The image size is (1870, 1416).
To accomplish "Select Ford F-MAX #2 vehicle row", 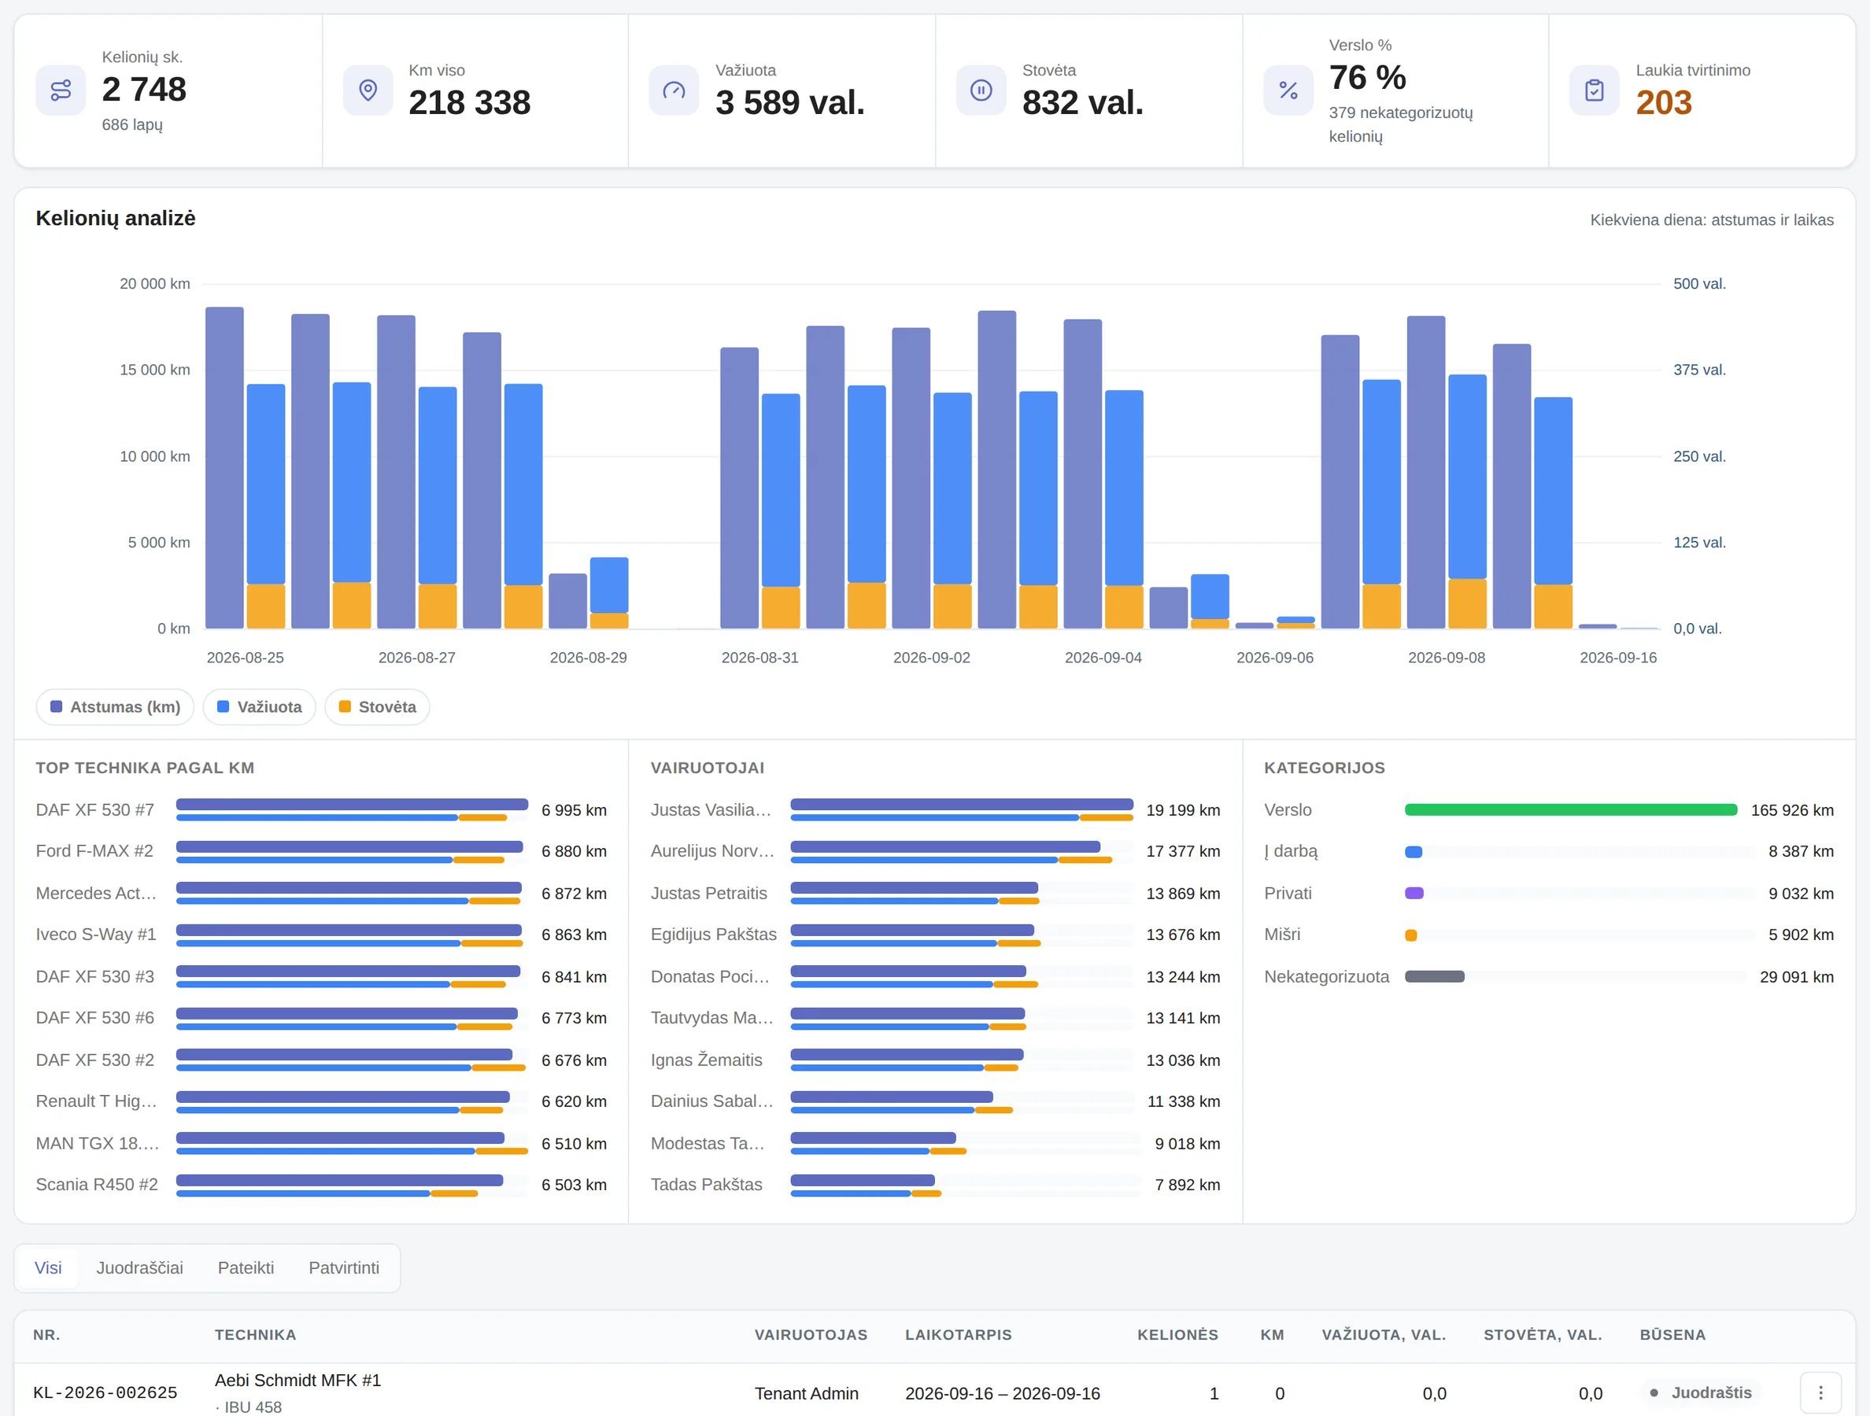I will [321, 852].
